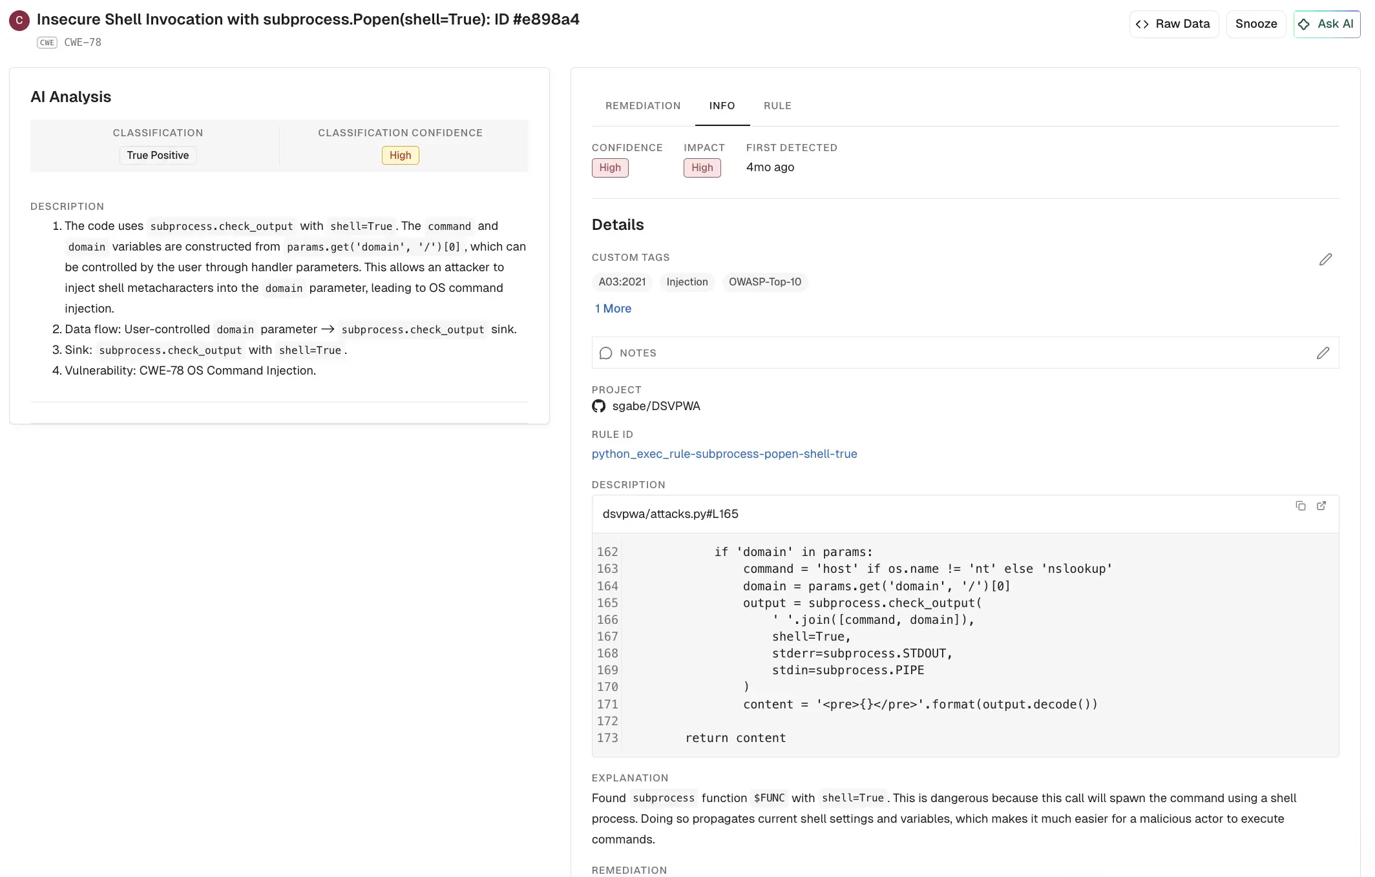
Task: Edit notes using the pencil icon
Action: (x=1323, y=353)
